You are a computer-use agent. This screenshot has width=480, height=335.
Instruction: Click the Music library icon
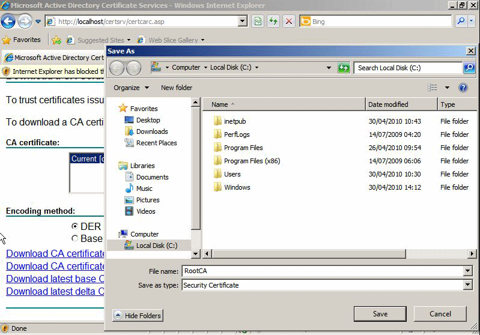129,189
